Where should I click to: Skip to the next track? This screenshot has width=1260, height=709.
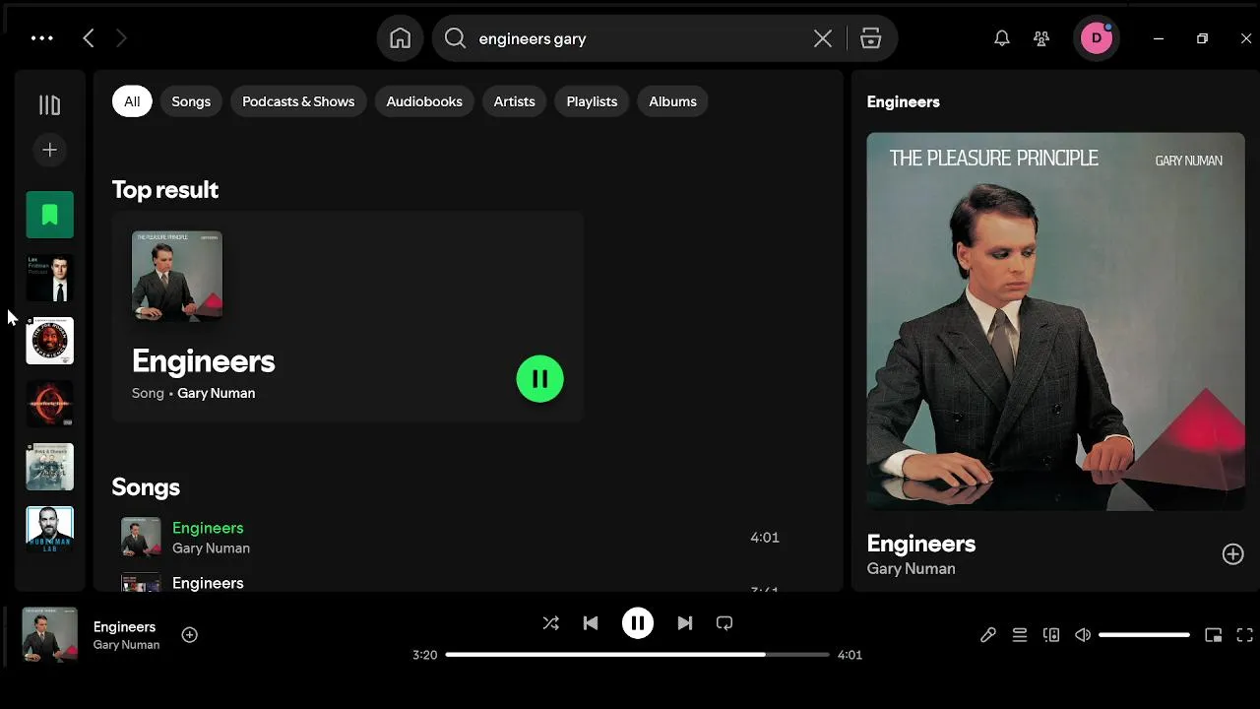tap(685, 623)
